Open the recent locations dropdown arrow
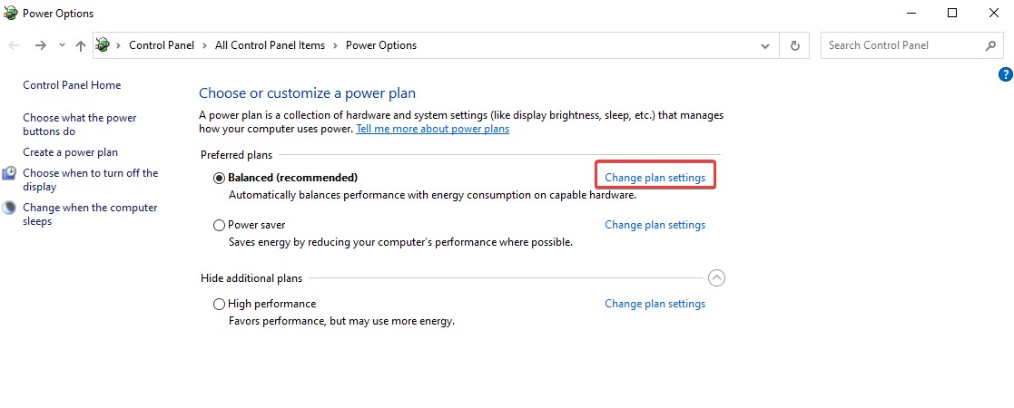 [x=62, y=45]
